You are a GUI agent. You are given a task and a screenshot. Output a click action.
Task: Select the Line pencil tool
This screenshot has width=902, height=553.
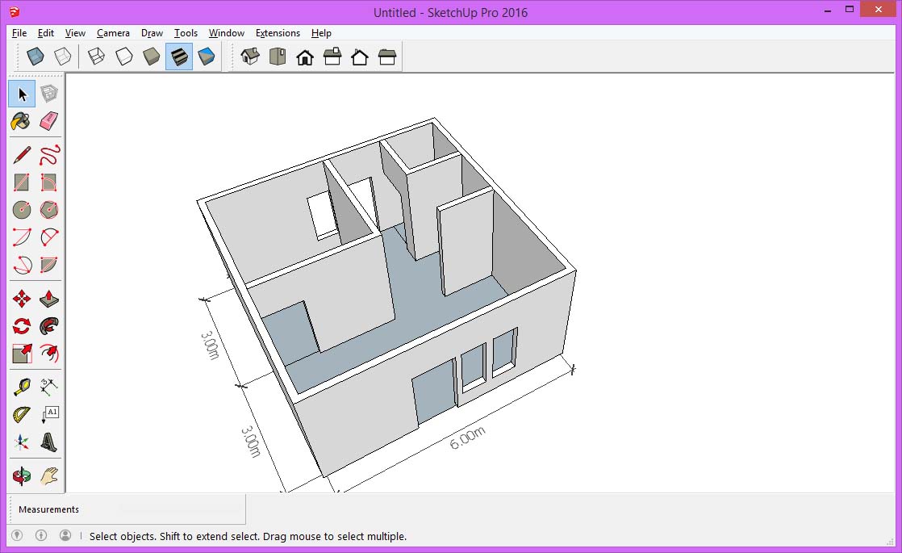(x=21, y=153)
